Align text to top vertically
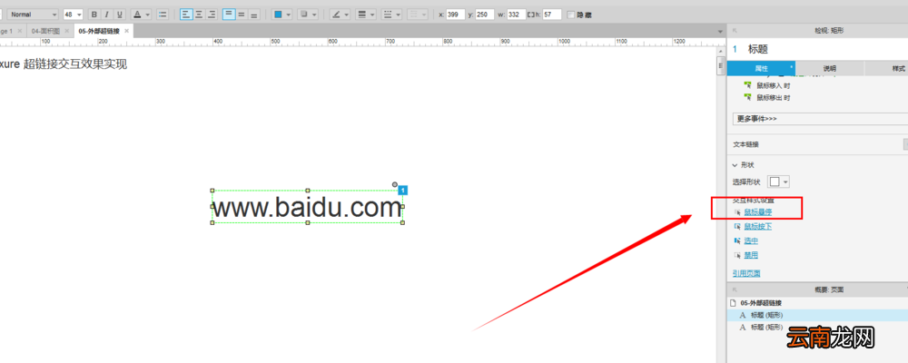 (x=229, y=15)
